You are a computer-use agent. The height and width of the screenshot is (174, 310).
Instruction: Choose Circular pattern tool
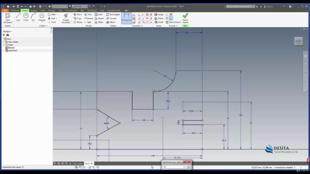111,18
